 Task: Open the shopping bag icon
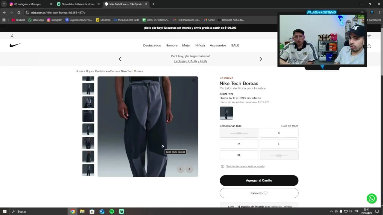369,46
